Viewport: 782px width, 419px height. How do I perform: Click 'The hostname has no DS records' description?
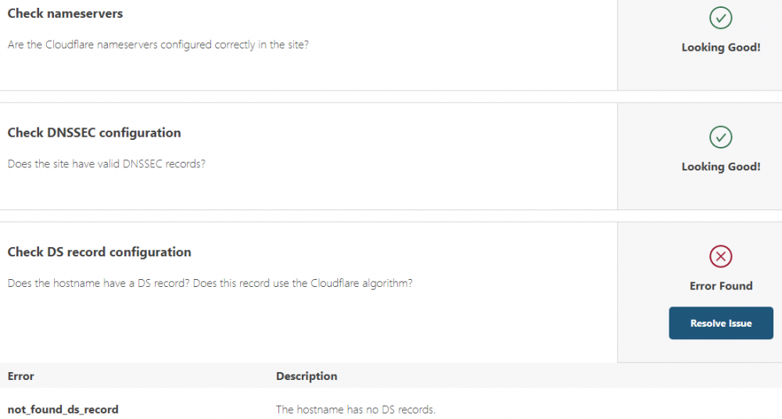point(356,410)
